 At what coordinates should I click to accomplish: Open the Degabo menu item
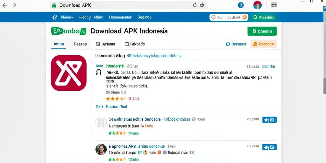click(x=145, y=17)
